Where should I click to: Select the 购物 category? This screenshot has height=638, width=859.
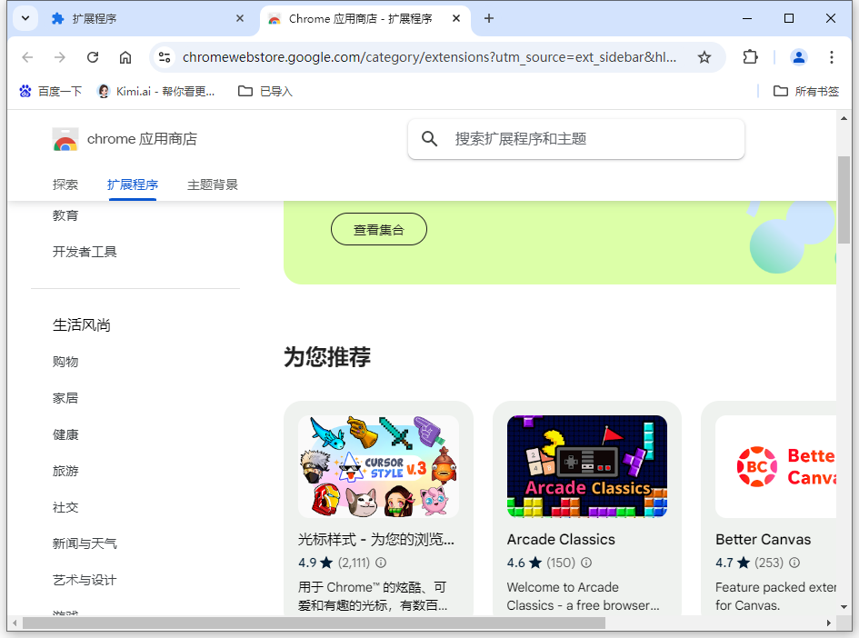click(x=65, y=362)
